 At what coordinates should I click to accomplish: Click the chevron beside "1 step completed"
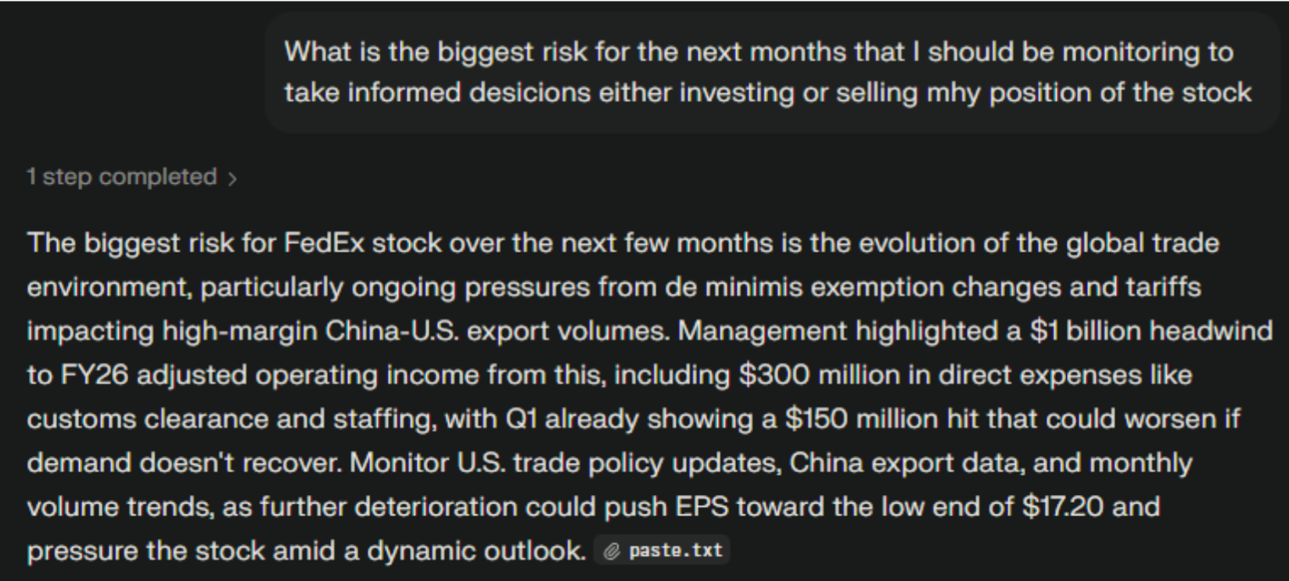232,178
